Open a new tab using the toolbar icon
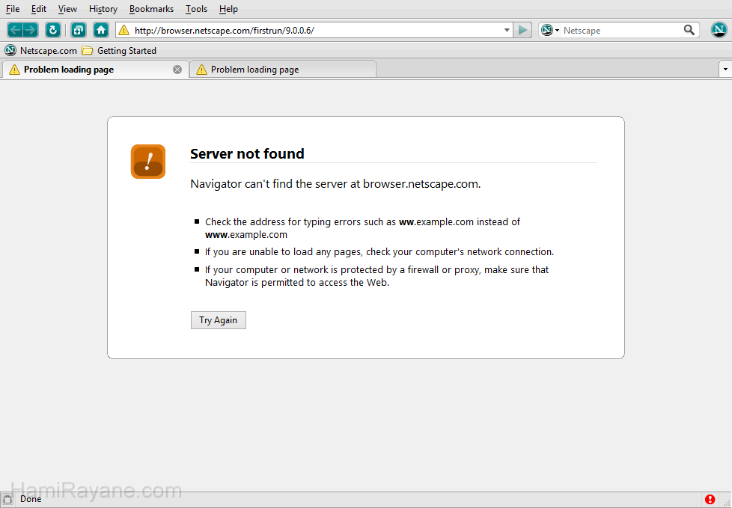 (x=79, y=31)
